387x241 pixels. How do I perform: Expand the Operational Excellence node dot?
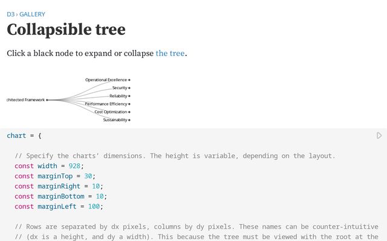tap(129, 80)
